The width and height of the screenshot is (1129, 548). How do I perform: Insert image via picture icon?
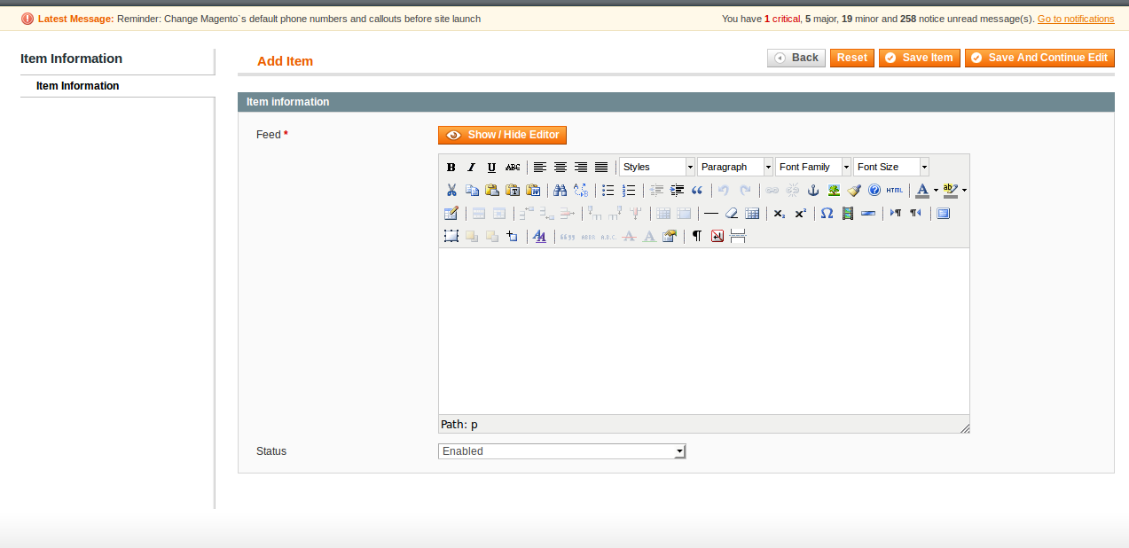point(834,190)
